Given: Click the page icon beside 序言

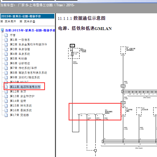Looking at the screenshot, I should [6, 35].
